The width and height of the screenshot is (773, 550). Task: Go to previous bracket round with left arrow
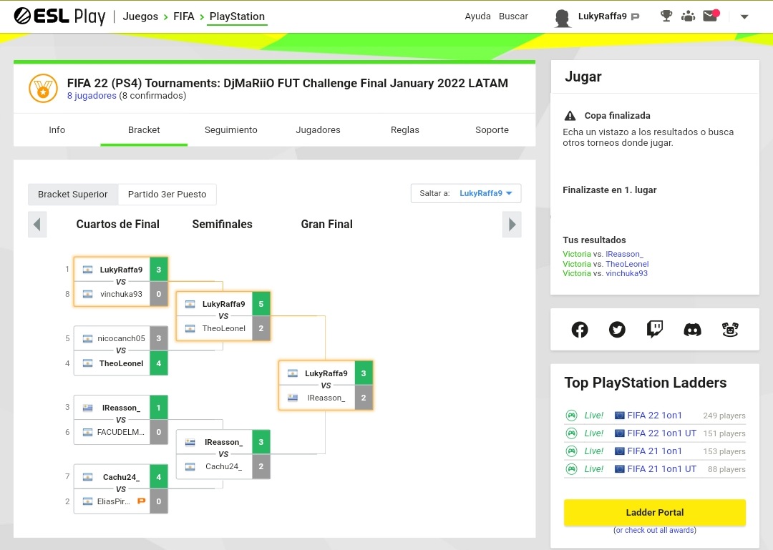point(37,225)
